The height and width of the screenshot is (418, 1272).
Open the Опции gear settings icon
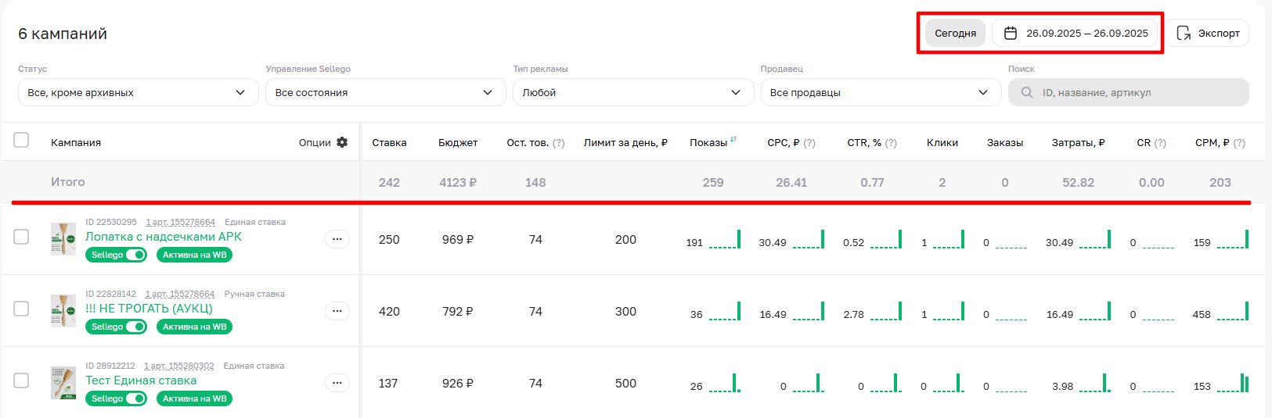coord(342,142)
